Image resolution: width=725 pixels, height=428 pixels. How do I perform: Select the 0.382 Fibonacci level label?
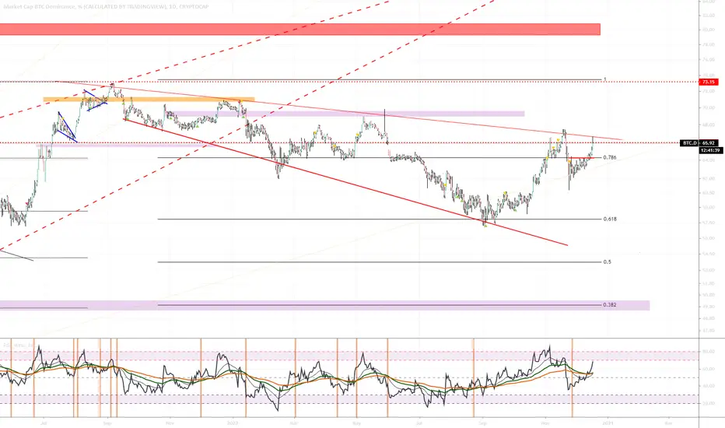point(609,305)
